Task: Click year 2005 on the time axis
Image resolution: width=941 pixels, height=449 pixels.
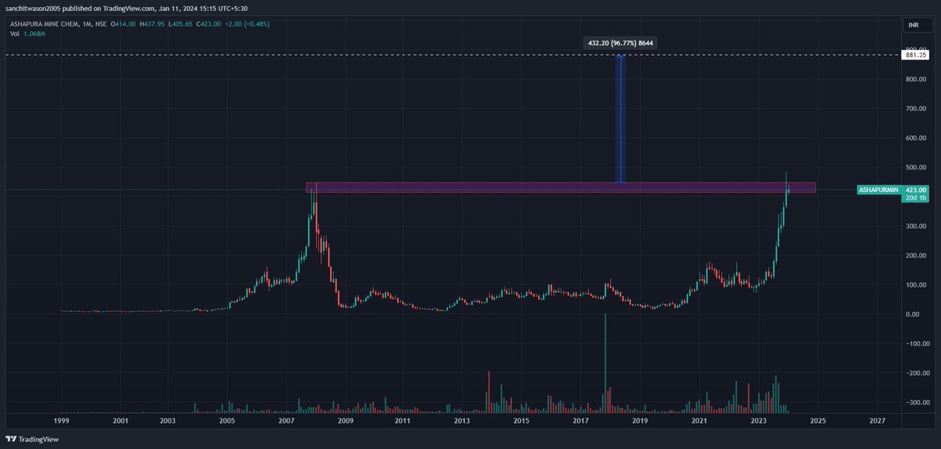Action: 227,421
